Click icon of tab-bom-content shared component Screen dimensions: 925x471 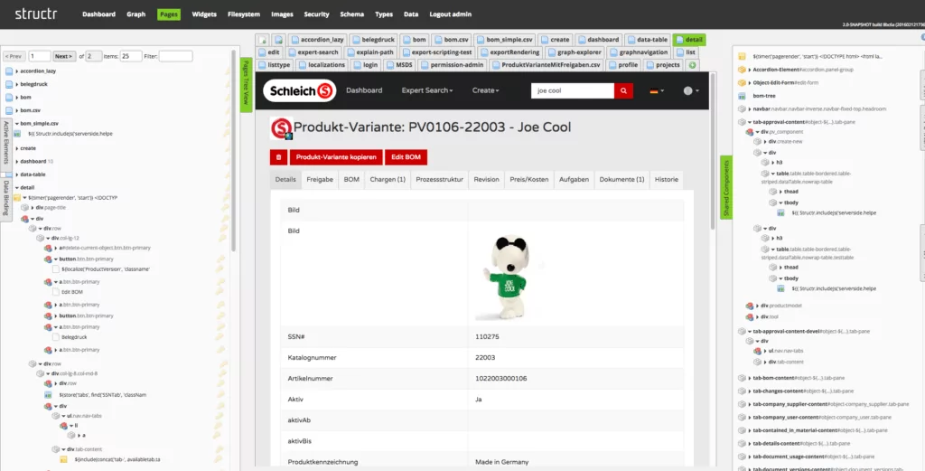743,378
